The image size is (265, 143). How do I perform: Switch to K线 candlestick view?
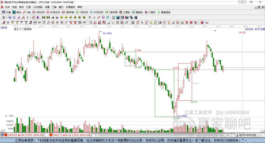(27, 12)
